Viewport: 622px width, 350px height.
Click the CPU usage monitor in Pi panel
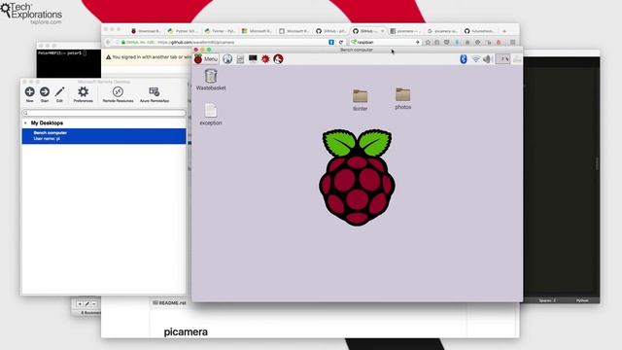click(503, 59)
